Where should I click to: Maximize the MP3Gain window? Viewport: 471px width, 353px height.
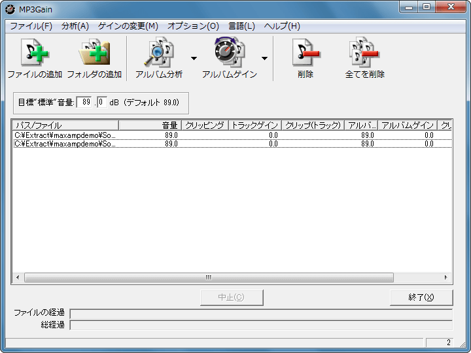point(427,7)
